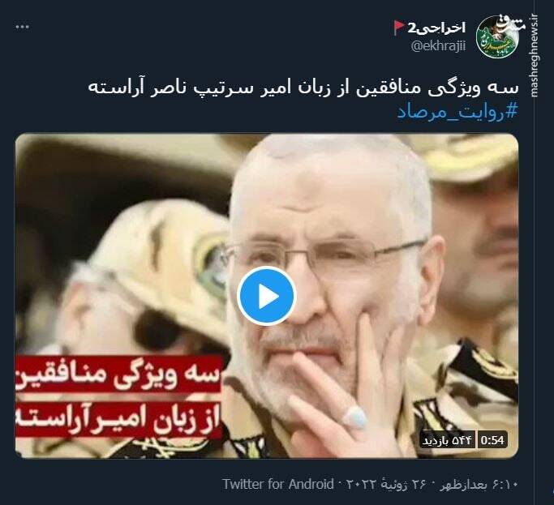The height and width of the screenshot is (505, 554).
Task: Click the turquoise ring in the video frame
Action: pos(355,417)
